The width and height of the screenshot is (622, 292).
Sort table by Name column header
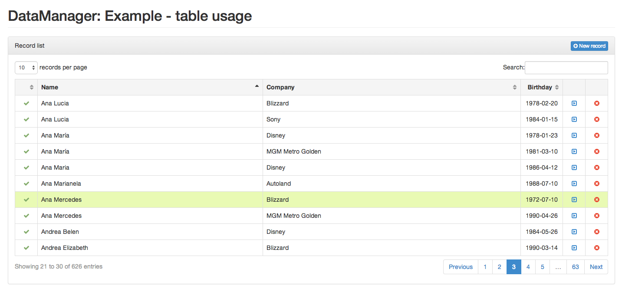coord(150,87)
